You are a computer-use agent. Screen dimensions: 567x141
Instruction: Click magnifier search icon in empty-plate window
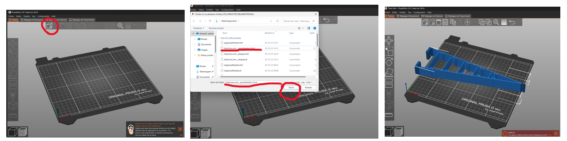tap(120, 26)
